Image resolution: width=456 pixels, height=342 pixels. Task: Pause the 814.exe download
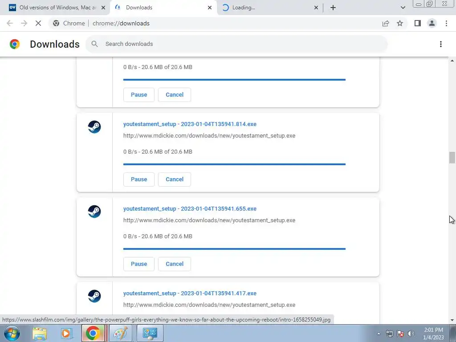point(139,179)
